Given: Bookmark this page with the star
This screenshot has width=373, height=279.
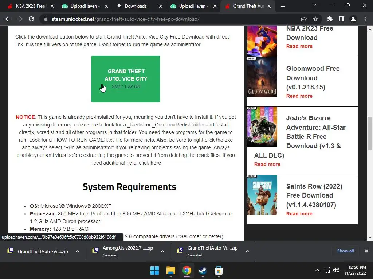Looking at the screenshot, I should [x=315, y=19].
